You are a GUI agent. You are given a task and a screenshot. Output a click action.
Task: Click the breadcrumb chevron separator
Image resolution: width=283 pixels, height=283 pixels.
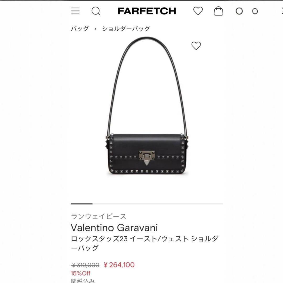click(95, 29)
